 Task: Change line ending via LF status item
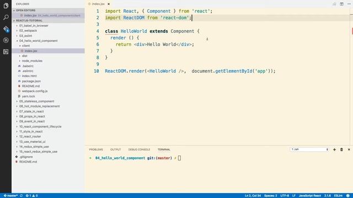tap(294, 196)
